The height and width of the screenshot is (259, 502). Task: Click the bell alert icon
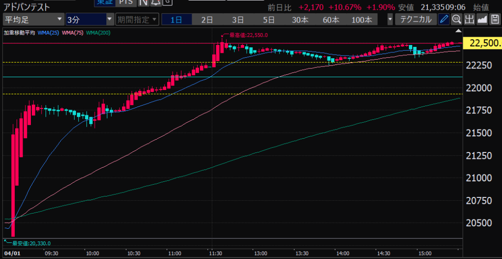coord(155,2)
